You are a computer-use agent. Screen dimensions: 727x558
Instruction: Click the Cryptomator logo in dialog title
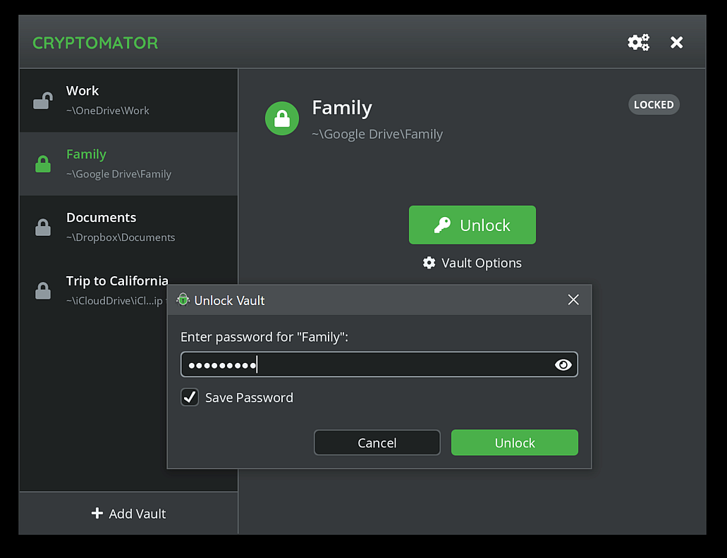click(183, 299)
